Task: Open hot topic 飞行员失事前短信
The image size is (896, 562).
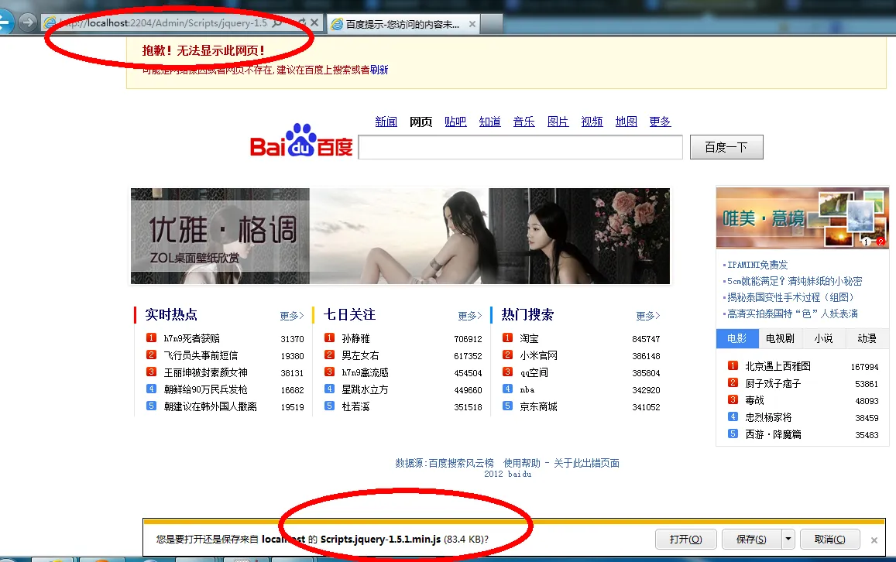Action: tap(201, 356)
